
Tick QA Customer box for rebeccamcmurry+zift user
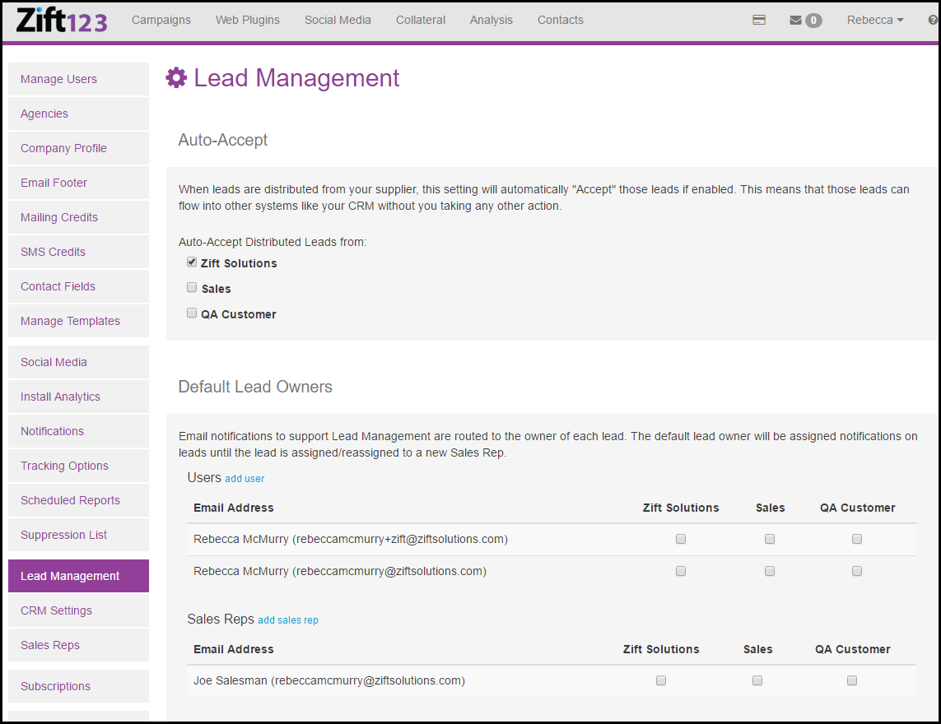click(857, 539)
